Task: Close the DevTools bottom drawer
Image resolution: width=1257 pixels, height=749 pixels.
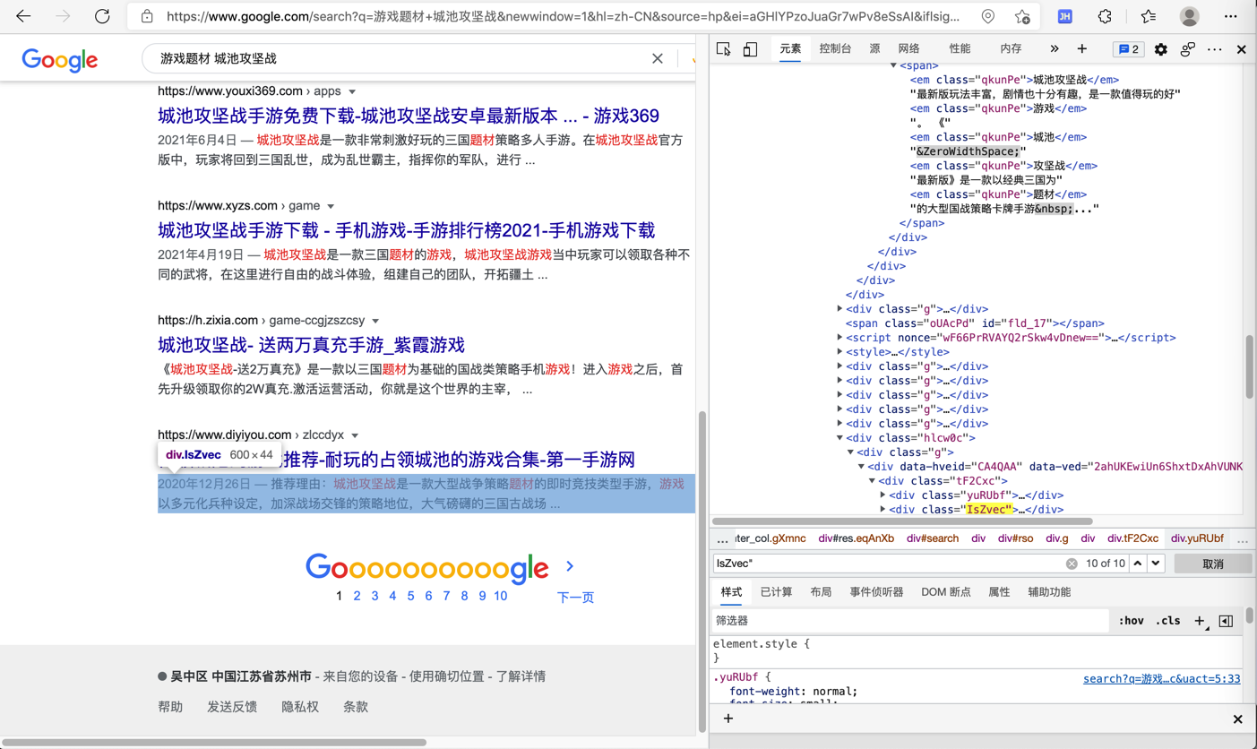Action: pyautogui.click(x=1237, y=719)
